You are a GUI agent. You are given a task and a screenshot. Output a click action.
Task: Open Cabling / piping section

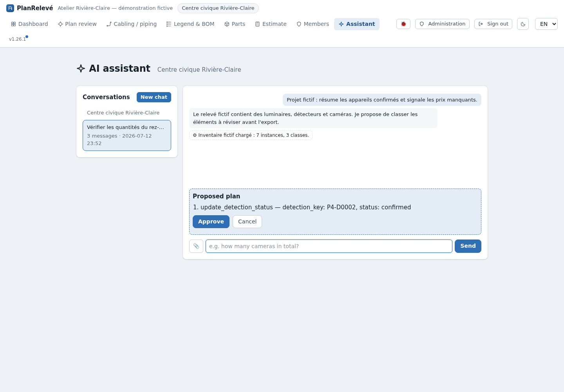tap(132, 24)
